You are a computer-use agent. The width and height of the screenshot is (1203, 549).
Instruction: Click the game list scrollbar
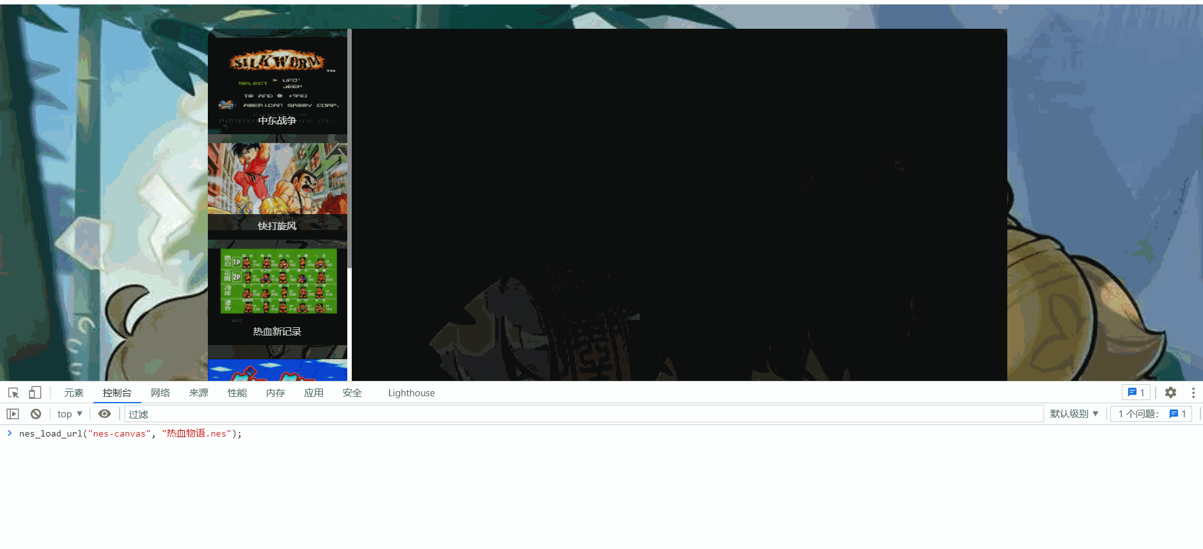[x=350, y=148]
